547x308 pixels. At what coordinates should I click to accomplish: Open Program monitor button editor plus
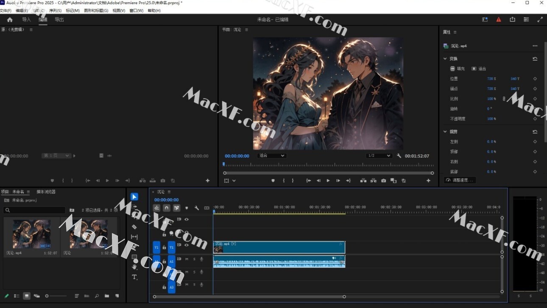428,180
